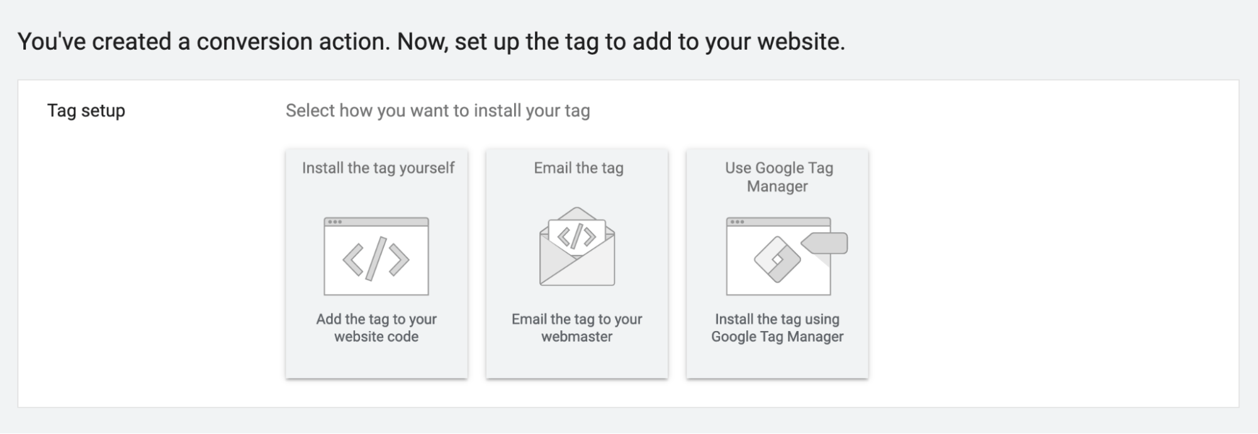
Task: Click the gray tag label shape
Action: (826, 242)
